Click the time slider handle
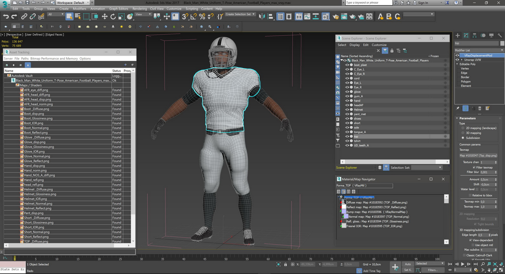Screen dimensions: 505x274 pyautogui.click(x=14, y=258)
